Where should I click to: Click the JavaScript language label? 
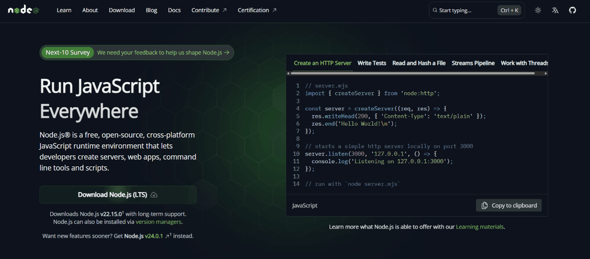coord(305,206)
